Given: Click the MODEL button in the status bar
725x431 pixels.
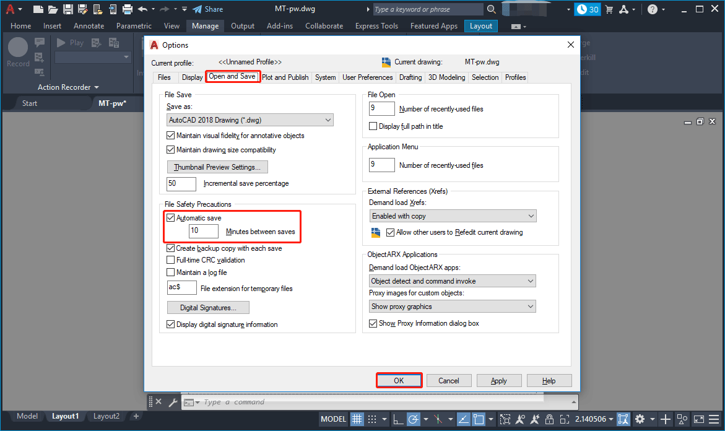Looking at the screenshot, I should [x=333, y=419].
